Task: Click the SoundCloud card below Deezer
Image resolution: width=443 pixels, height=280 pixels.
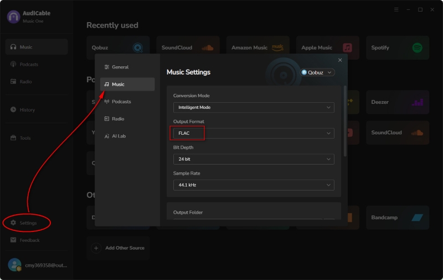Action: (x=398, y=133)
